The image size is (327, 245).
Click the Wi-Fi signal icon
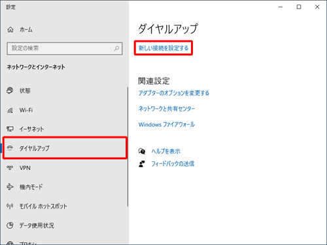10,110
